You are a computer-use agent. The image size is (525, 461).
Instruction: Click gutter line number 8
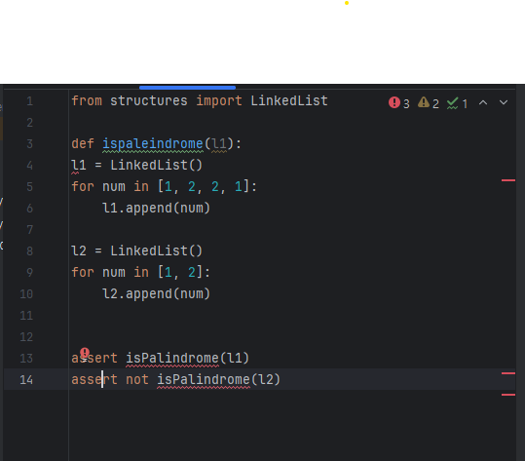click(x=30, y=251)
